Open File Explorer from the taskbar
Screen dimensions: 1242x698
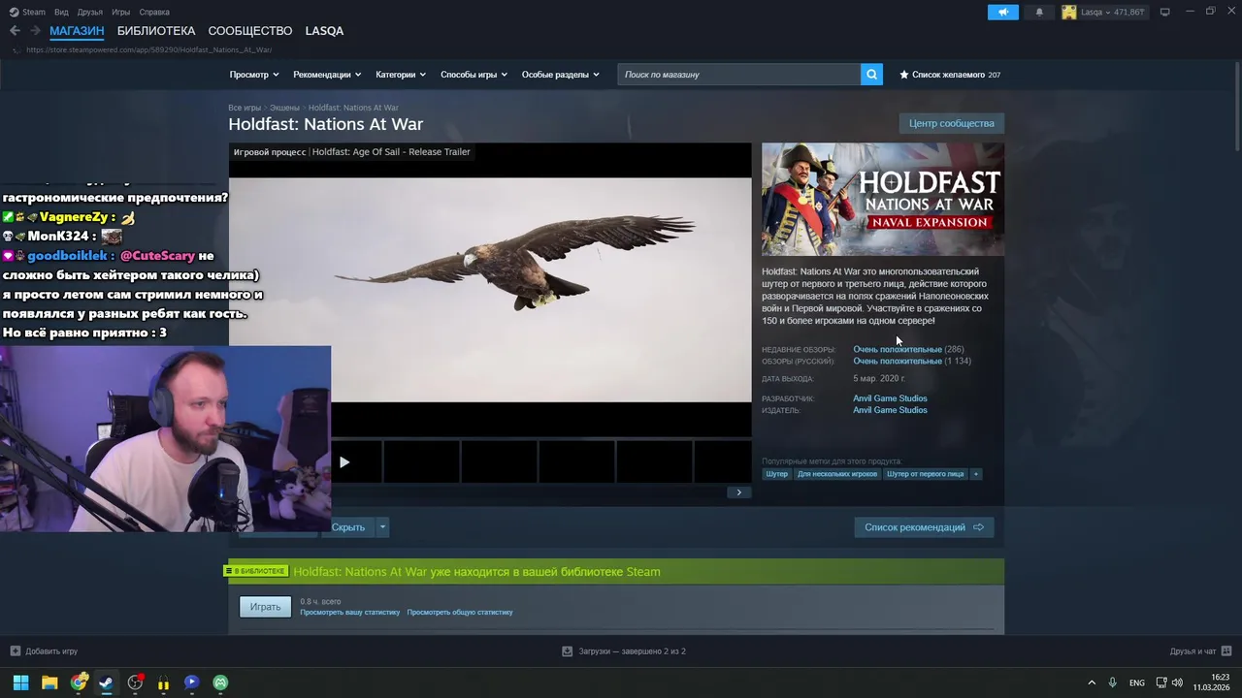tap(49, 682)
